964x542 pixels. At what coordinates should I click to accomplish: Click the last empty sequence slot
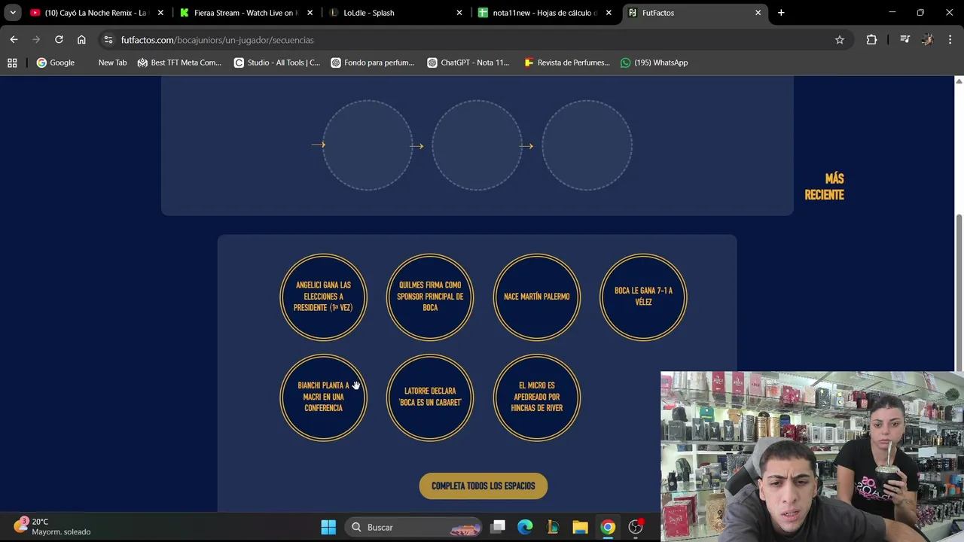pyautogui.click(x=587, y=145)
